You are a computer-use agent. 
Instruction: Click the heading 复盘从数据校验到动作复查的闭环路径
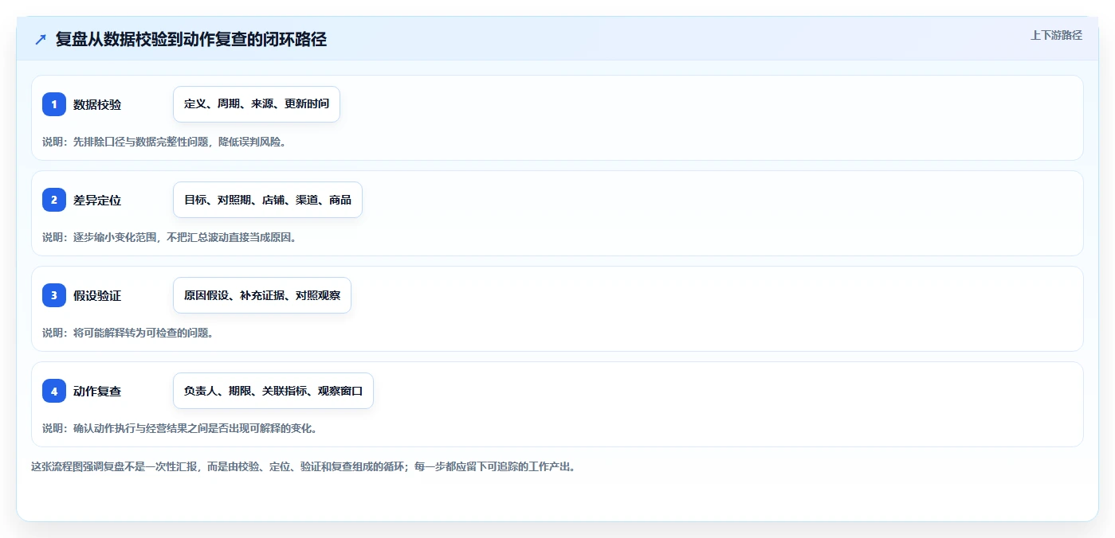(x=191, y=39)
